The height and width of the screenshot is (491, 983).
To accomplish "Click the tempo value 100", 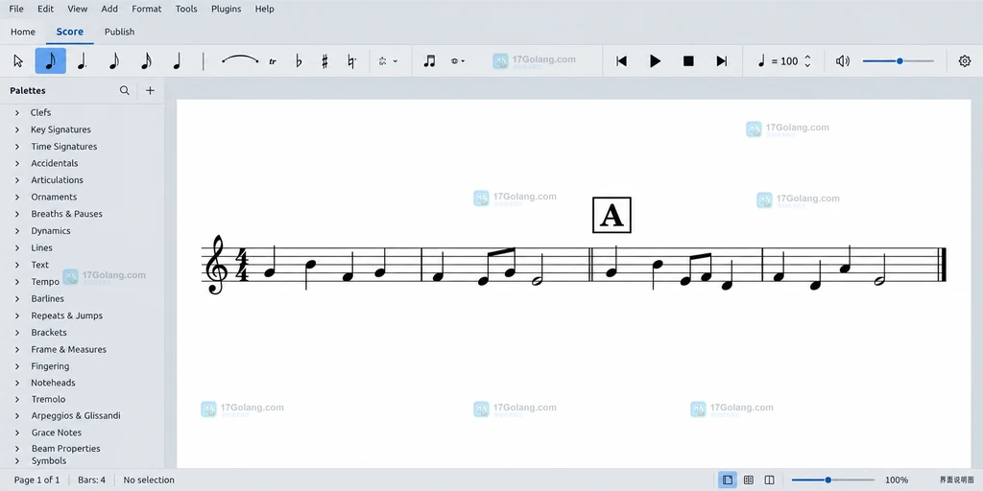I will point(789,61).
